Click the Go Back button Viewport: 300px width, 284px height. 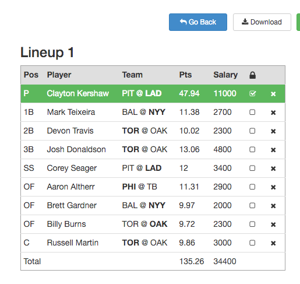click(198, 22)
